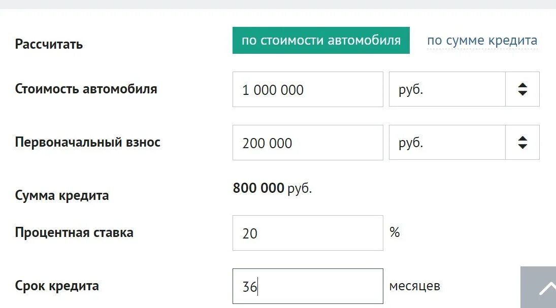Click the 'Процентная ставка' label
The height and width of the screenshot is (308, 556).
[x=74, y=233]
